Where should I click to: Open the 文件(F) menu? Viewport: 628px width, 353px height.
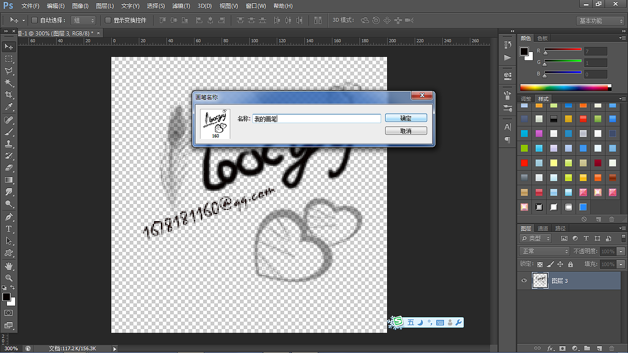pyautogui.click(x=30, y=6)
